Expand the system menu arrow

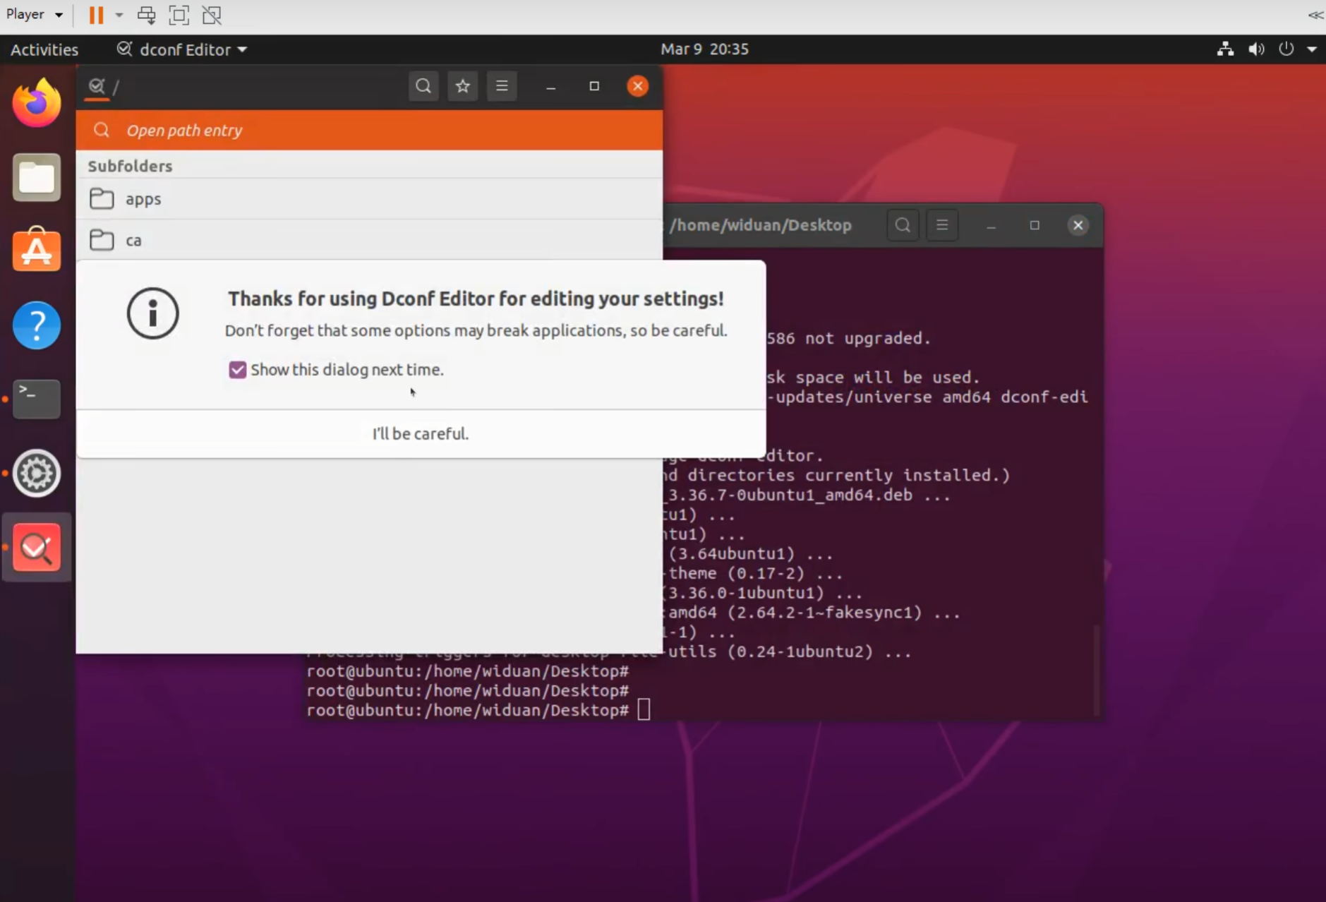tap(1312, 49)
